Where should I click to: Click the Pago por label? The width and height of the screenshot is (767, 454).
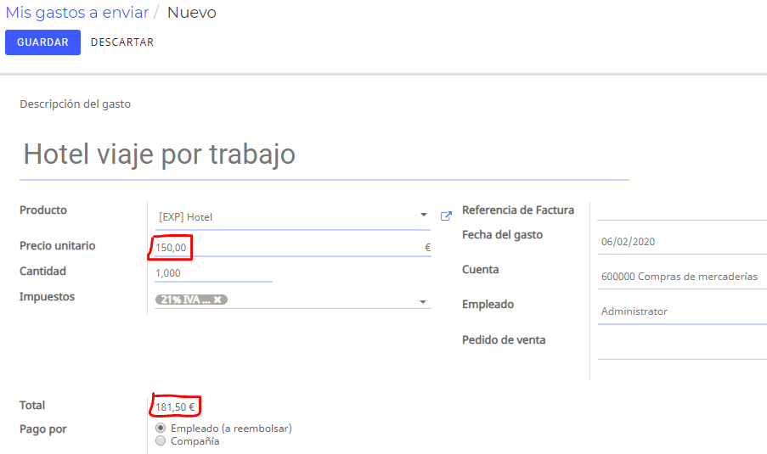coord(43,429)
